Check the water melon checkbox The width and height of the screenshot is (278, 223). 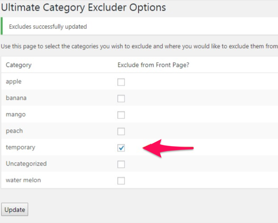click(121, 181)
